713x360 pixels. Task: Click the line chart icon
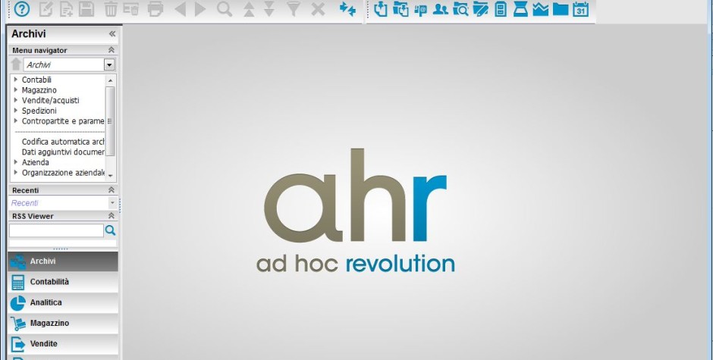541,9
